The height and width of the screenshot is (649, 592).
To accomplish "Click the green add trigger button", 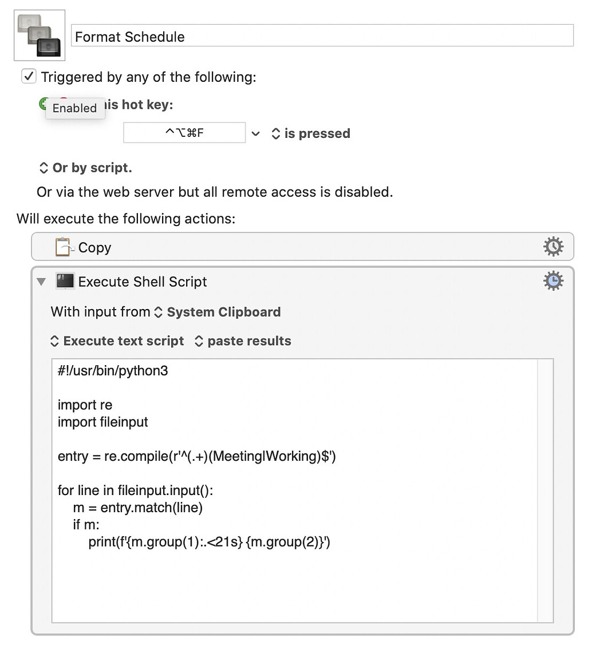I will coord(44,103).
